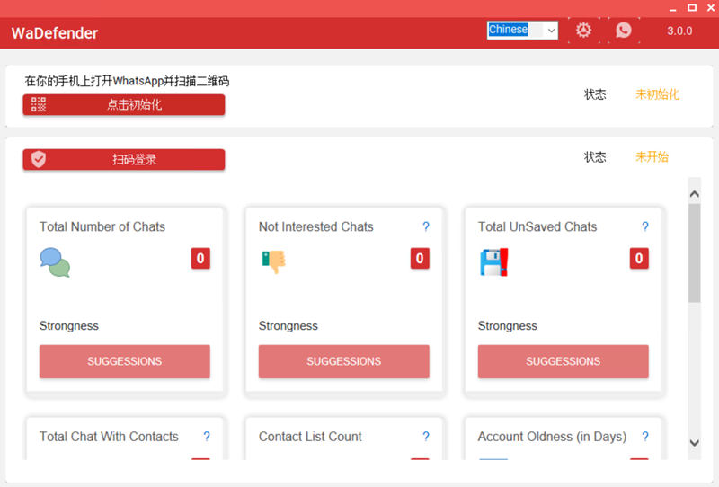Screen dimensions: 719x487
Task: Click the Contact List Count heading
Action: [x=310, y=437]
